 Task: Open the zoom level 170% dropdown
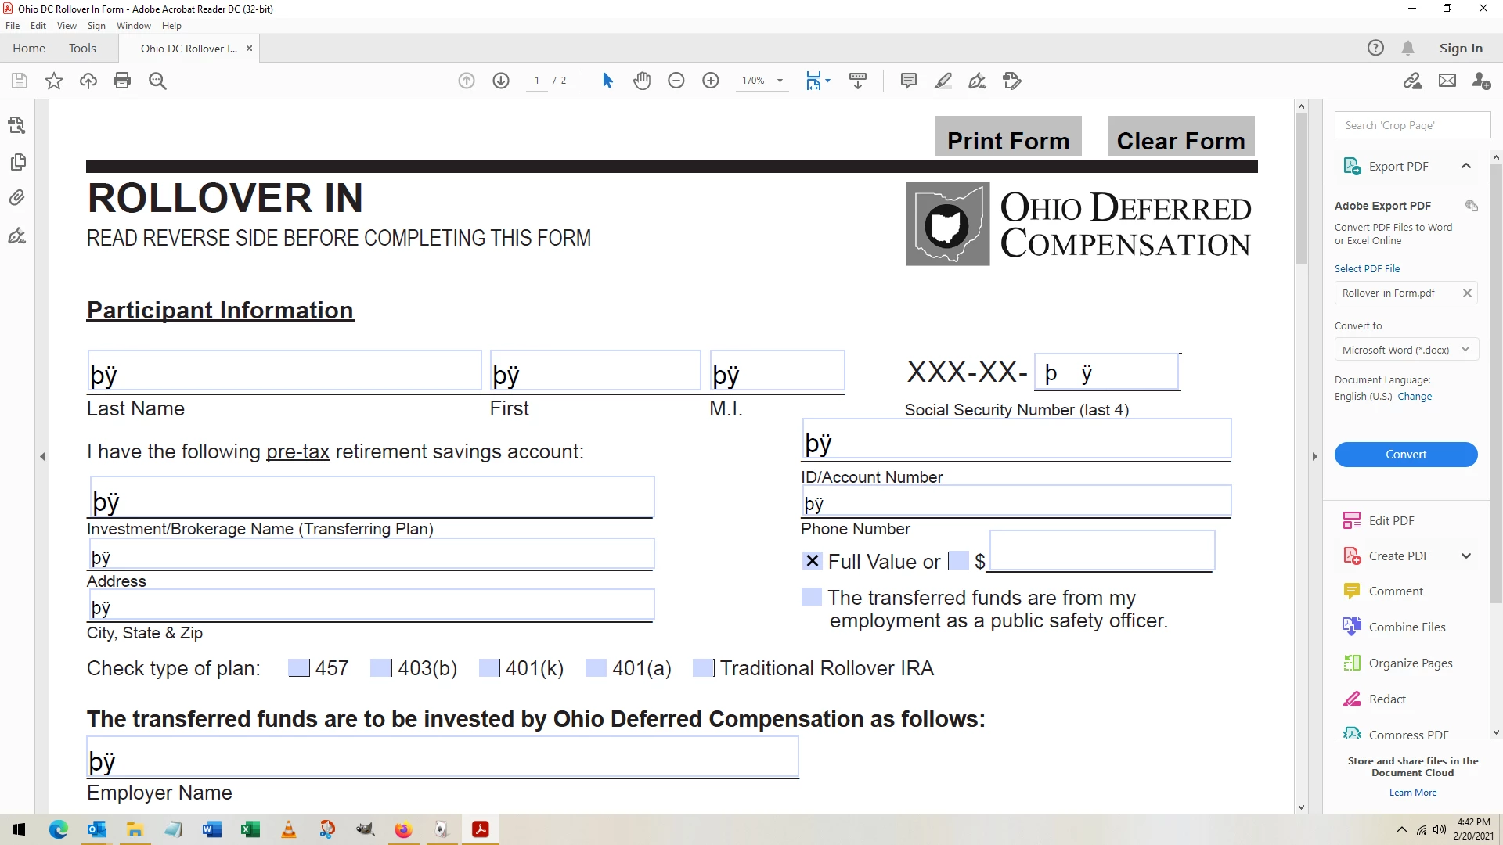pyautogui.click(x=780, y=81)
